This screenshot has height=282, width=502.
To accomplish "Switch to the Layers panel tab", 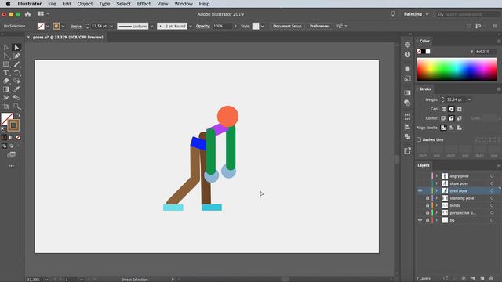I will coord(424,165).
